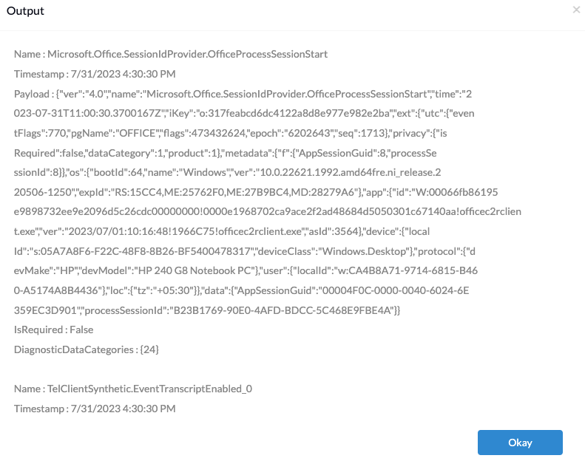Click the payload line showing tz +05:30
The height and width of the screenshot is (461, 585).
241,290
